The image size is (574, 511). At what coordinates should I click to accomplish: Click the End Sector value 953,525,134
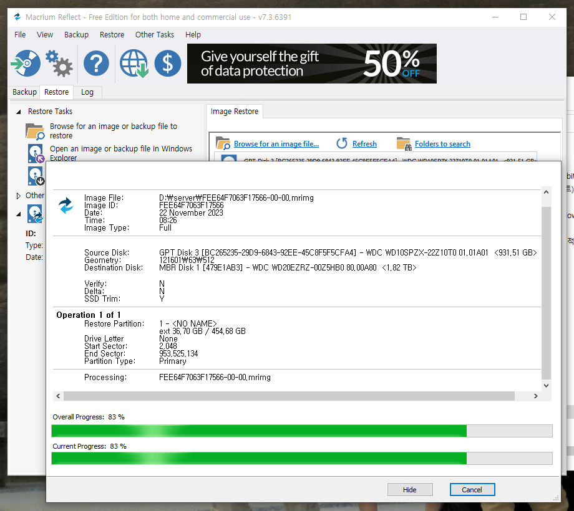(178, 353)
